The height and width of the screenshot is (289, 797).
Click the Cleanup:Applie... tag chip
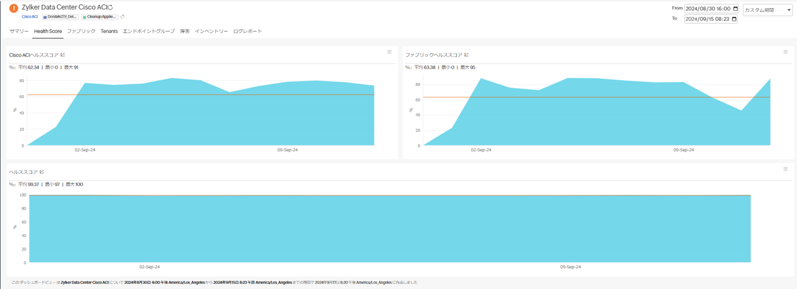tap(100, 17)
